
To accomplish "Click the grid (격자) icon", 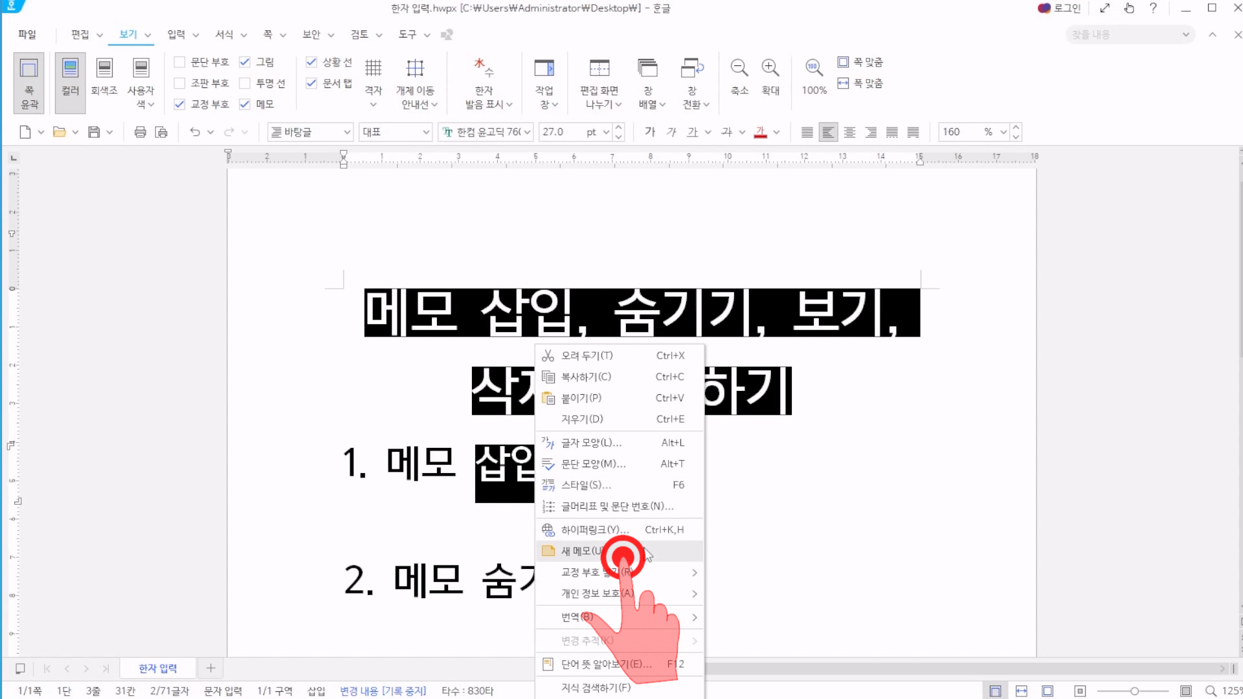I will [x=373, y=68].
